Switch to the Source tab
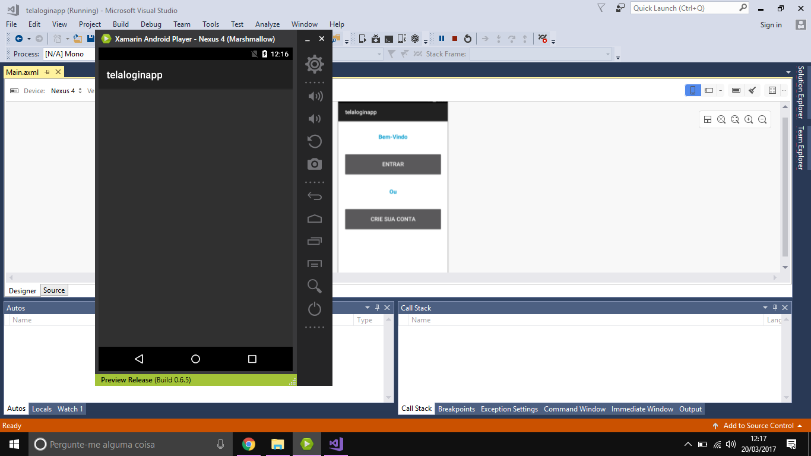The image size is (811, 456). [54, 290]
